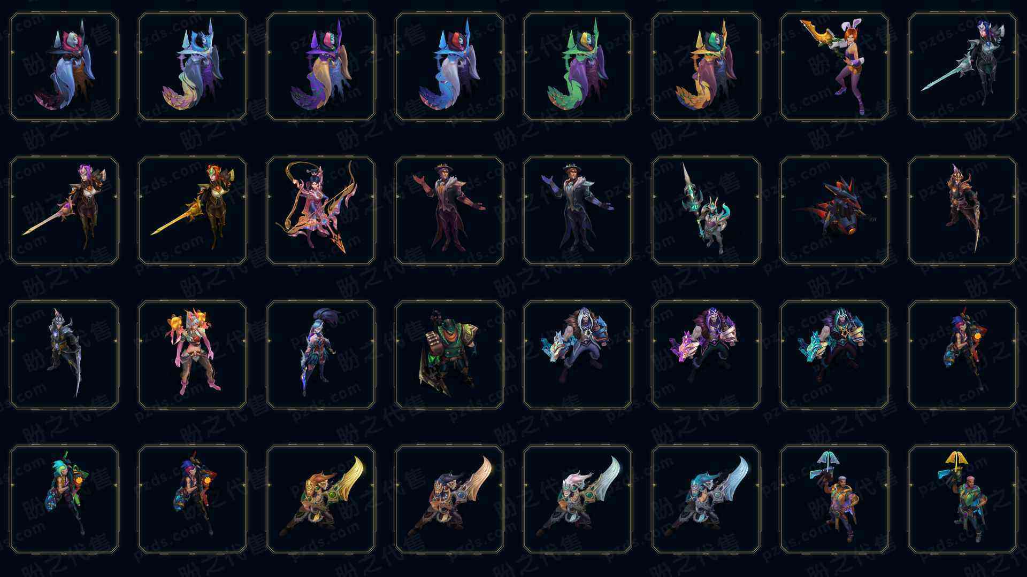Select dark armored woman with long silver sword
The width and height of the screenshot is (1027, 577).
coord(963,67)
